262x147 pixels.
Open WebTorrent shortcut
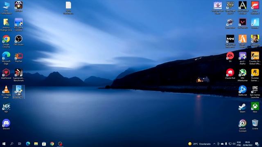pos(6,74)
